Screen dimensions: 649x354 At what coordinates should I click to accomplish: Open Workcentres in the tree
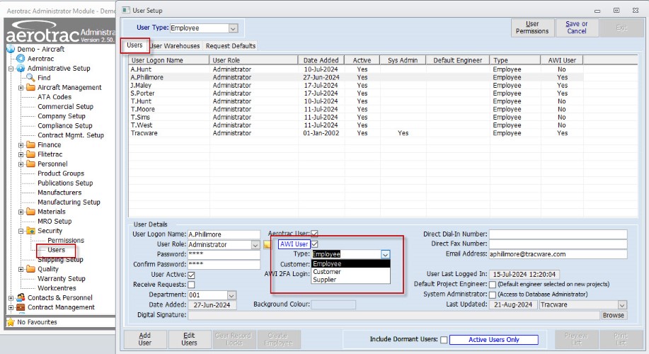(57, 288)
